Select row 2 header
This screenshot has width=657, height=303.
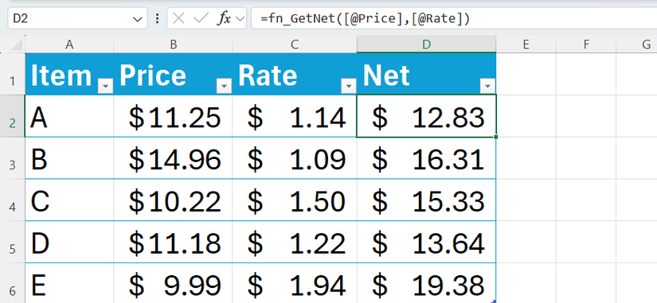[13, 116]
